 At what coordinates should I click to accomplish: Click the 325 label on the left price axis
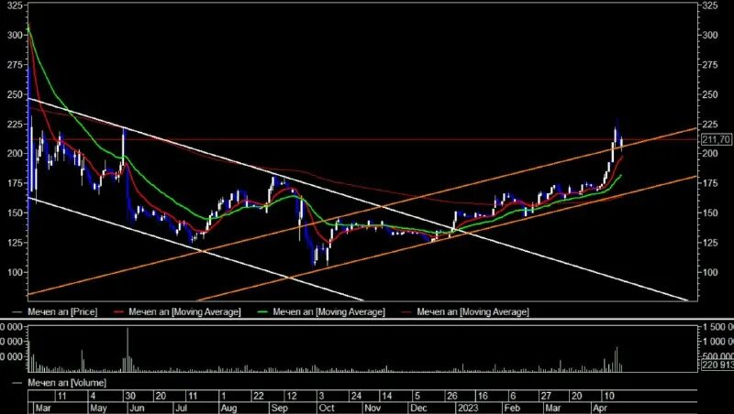(15, 5)
